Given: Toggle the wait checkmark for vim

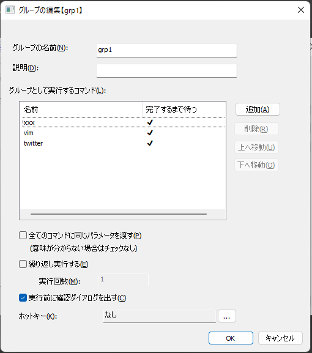Looking at the screenshot, I should pyautogui.click(x=150, y=133).
